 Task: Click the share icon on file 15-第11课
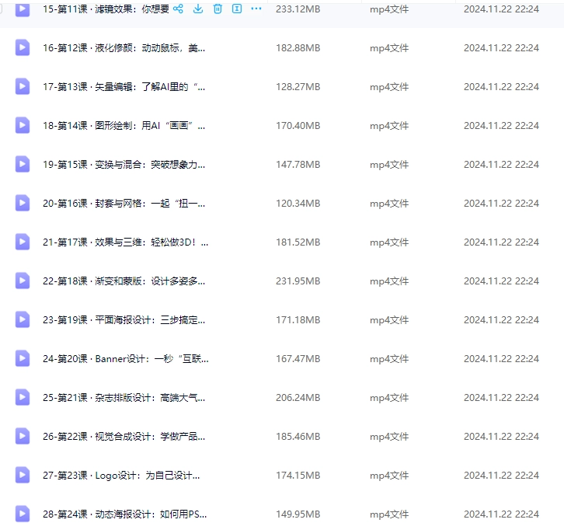pyautogui.click(x=178, y=9)
